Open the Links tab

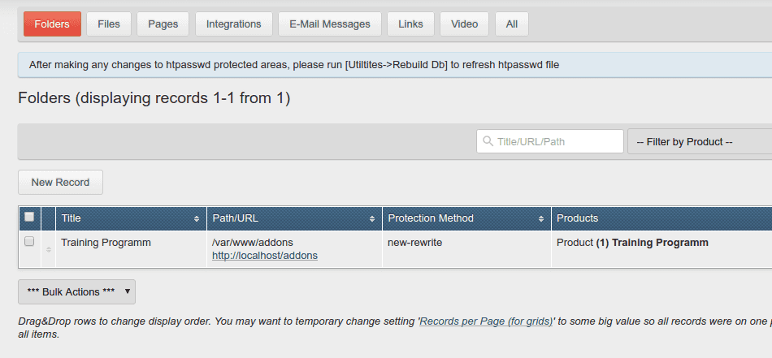click(410, 24)
